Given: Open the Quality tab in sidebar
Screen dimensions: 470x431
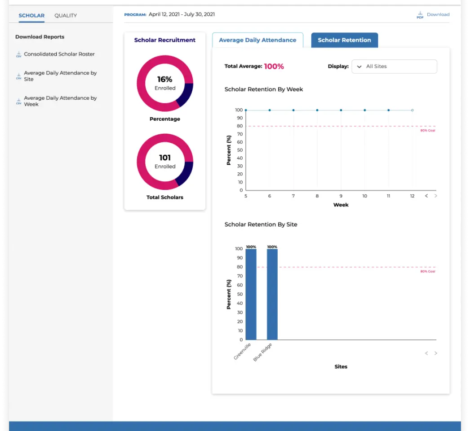Looking at the screenshot, I should click(66, 15).
